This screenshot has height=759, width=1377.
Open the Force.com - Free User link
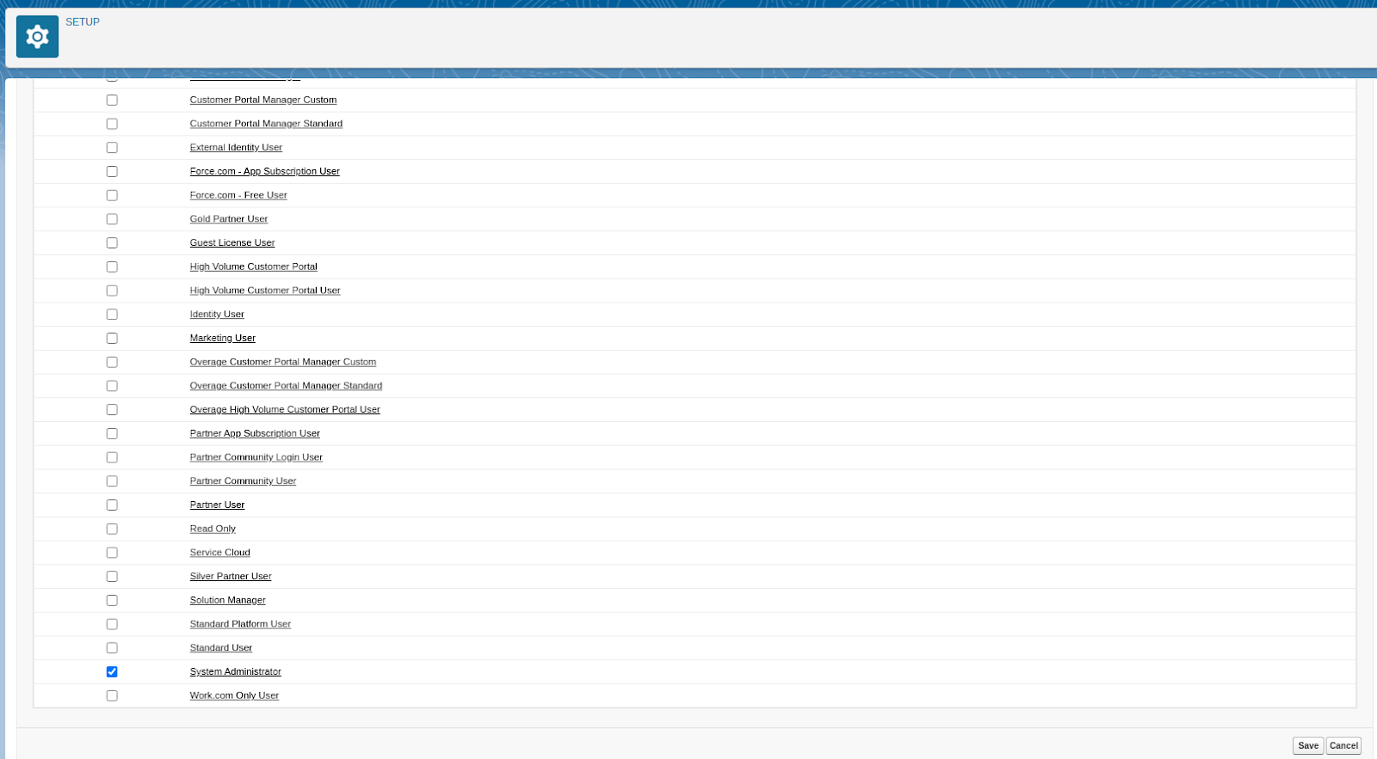238,195
